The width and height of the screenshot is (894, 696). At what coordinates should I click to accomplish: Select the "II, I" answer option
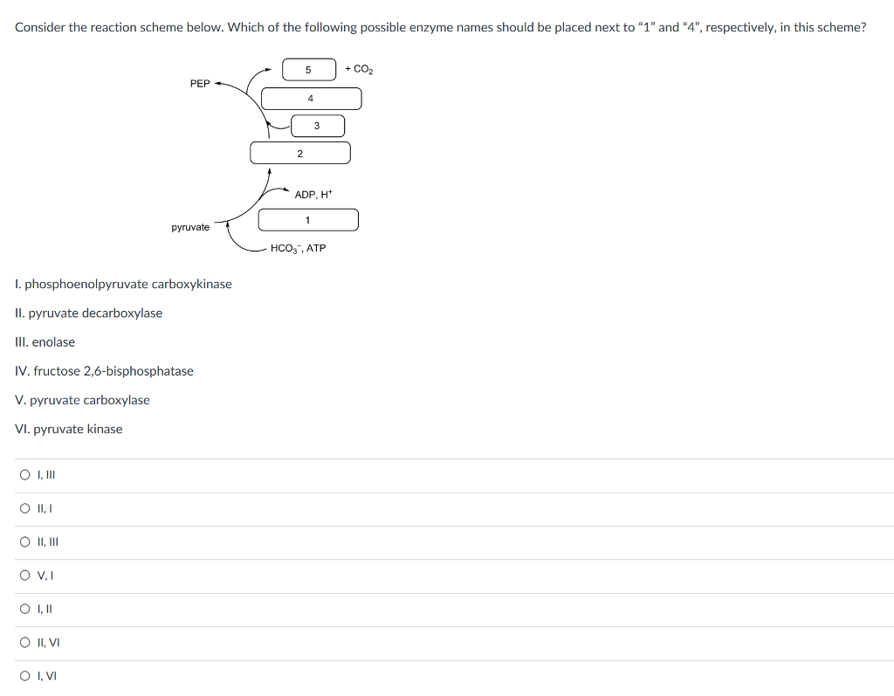(x=25, y=508)
